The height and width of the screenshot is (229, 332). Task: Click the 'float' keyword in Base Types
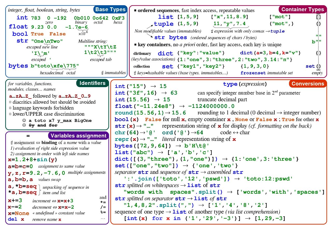[18, 27]
